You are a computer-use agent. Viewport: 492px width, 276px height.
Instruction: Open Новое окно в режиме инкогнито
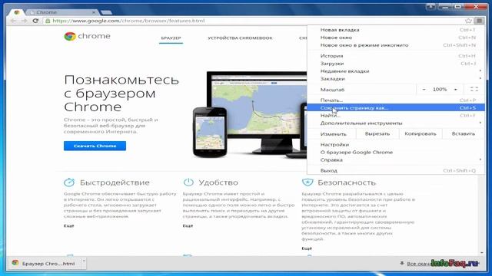[x=397, y=45]
